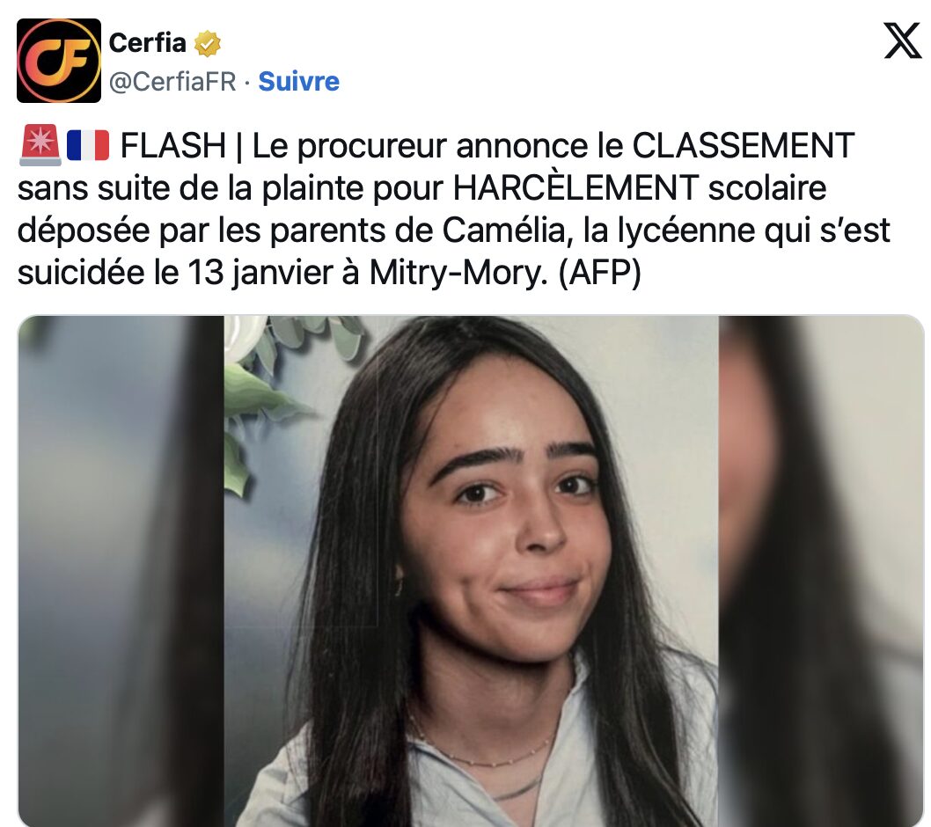
Task: Click the blurred right edge of the photo
Action: 821,570
